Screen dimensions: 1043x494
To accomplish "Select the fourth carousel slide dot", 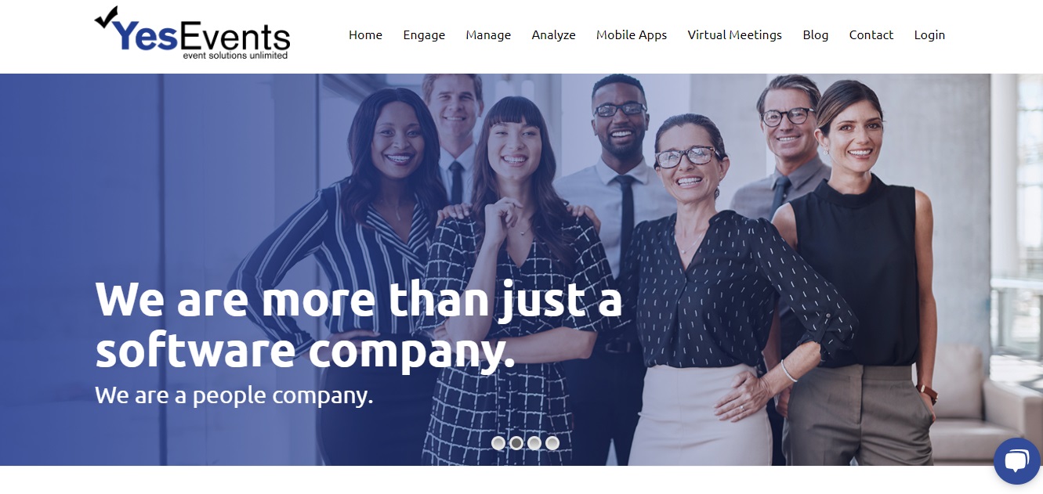I will point(552,443).
